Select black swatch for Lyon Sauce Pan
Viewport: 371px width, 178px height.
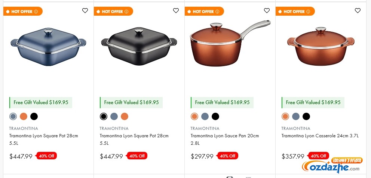(x=215, y=116)
